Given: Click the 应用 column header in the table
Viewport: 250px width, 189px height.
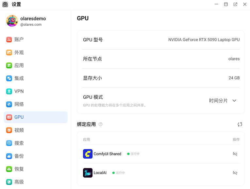Looking at the screenshot, I should 86,139.
